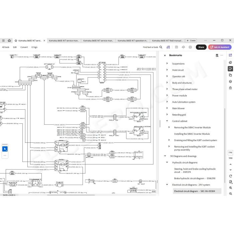
Task: Collapse the 90 Diagrams and drawings bookmark
Action: click(x=165, y=156)
